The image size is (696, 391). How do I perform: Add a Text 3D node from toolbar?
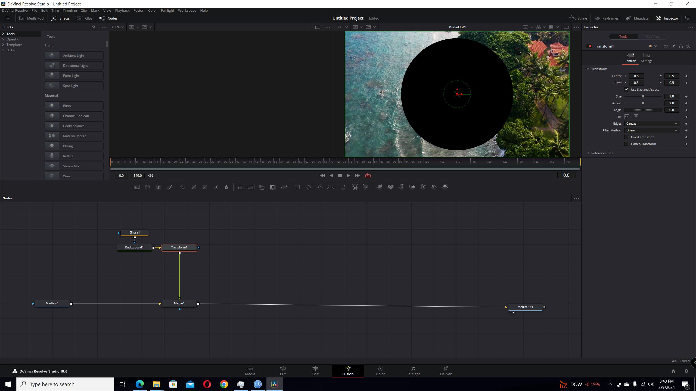[401, 187]
